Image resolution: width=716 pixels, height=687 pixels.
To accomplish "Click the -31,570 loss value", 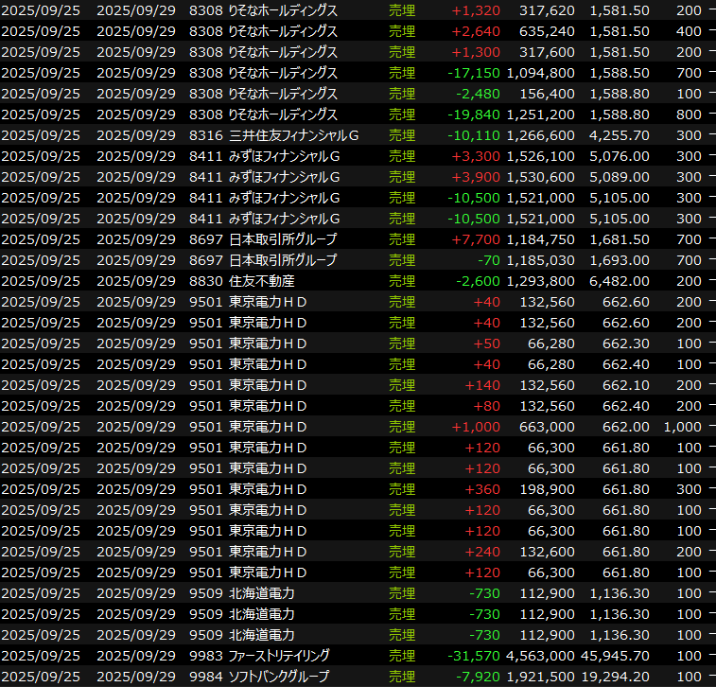I will point(479,656).
